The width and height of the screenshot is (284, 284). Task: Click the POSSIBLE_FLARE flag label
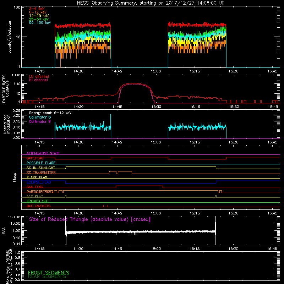(x=41, y=163)
